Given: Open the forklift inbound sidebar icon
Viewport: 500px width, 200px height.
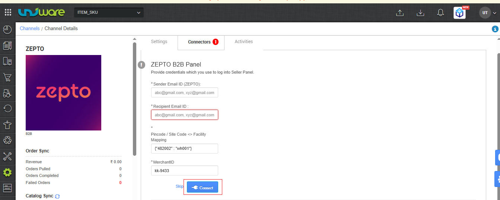Looking at the screenshot, I should (7, 93).
